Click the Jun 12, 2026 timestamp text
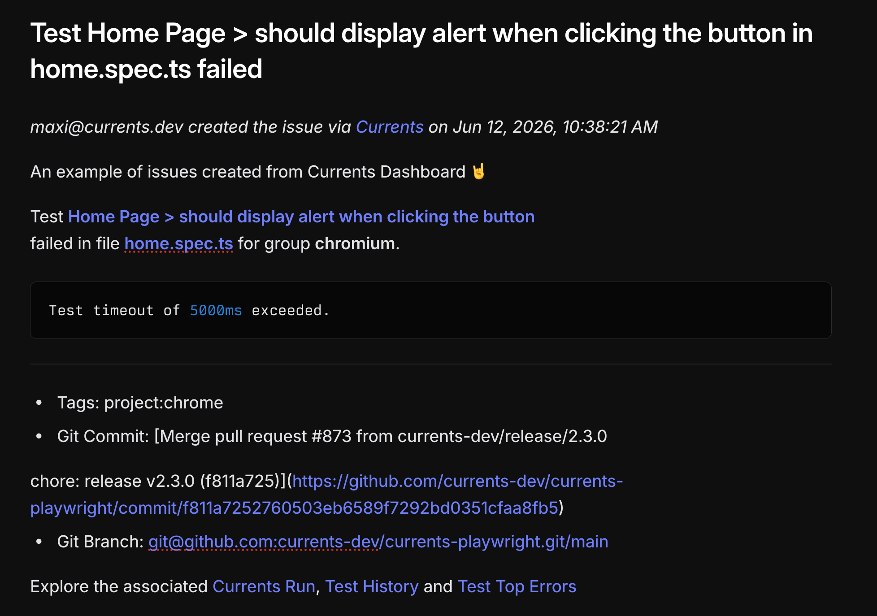877x616 pixels. click(556, 127)
